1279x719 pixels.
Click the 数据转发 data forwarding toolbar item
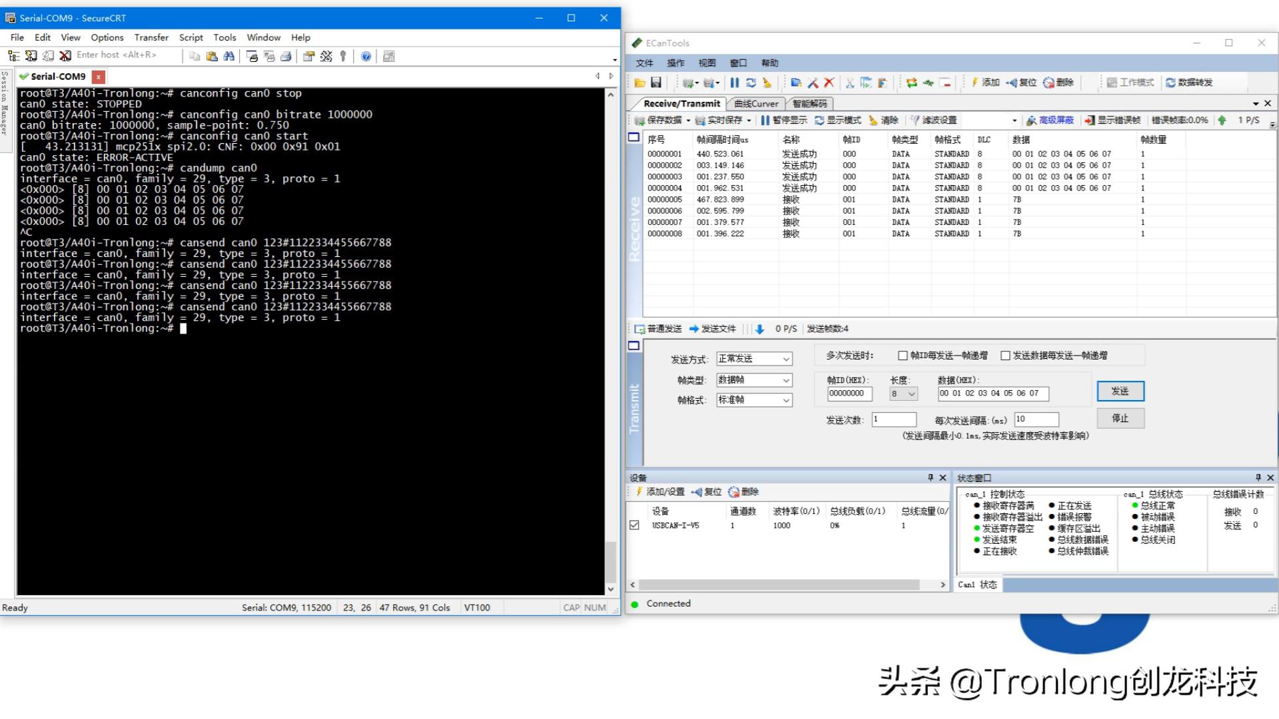[1189, 83]
